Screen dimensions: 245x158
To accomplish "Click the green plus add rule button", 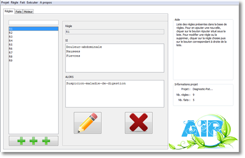I will tap(33, 141).
